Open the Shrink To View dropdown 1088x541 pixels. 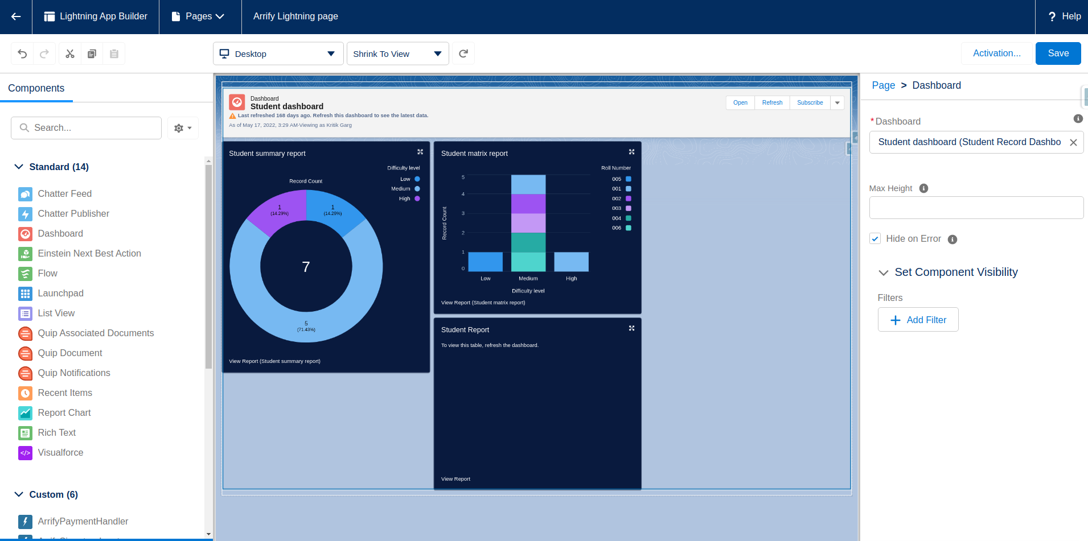click(x=398, y=53)
